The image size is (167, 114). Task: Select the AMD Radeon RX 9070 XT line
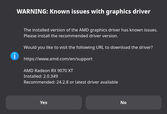(48, 71)
